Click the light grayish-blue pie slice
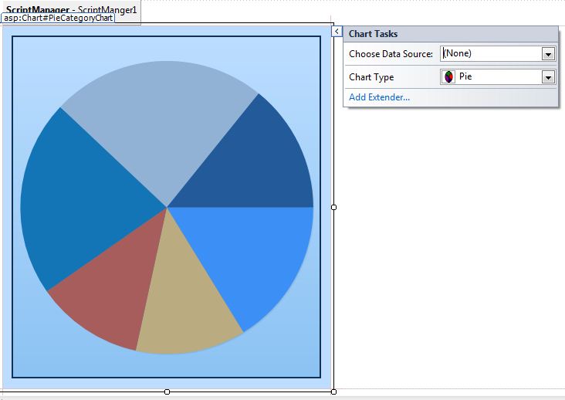Viewport: 565px width, 400px height. click(x=162, y=123)
